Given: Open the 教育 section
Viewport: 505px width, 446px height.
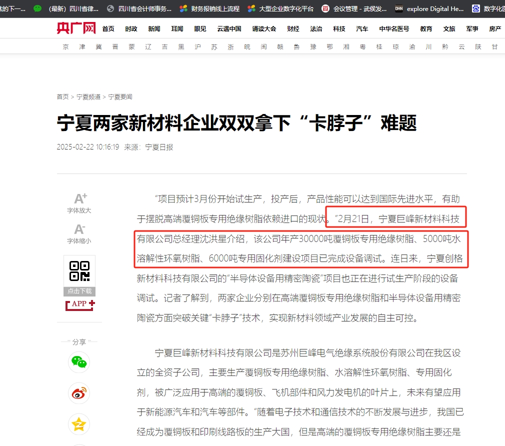Looking at the screenshot, I should [x=426, y=28].
